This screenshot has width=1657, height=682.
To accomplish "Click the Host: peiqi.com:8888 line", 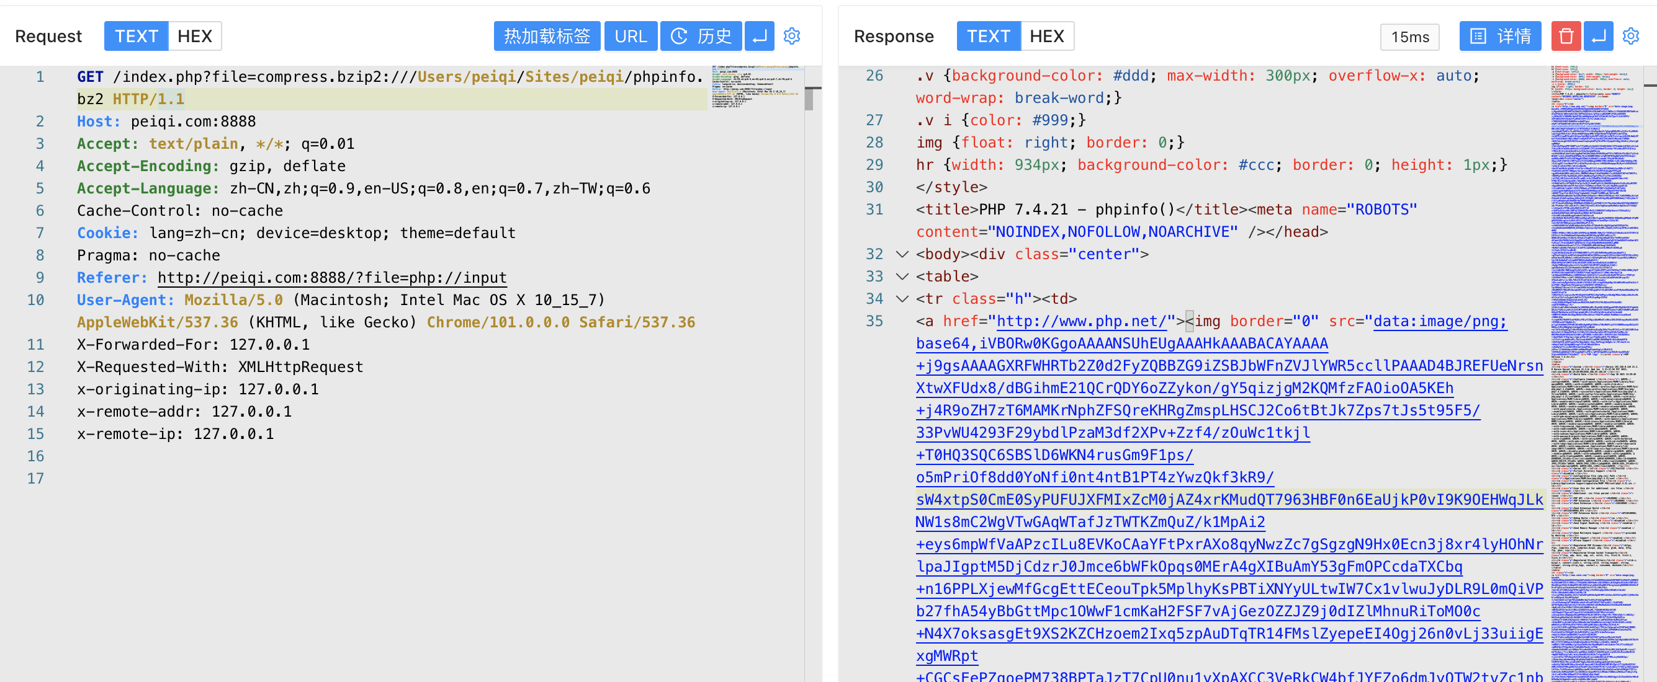I will coord(166,122).
